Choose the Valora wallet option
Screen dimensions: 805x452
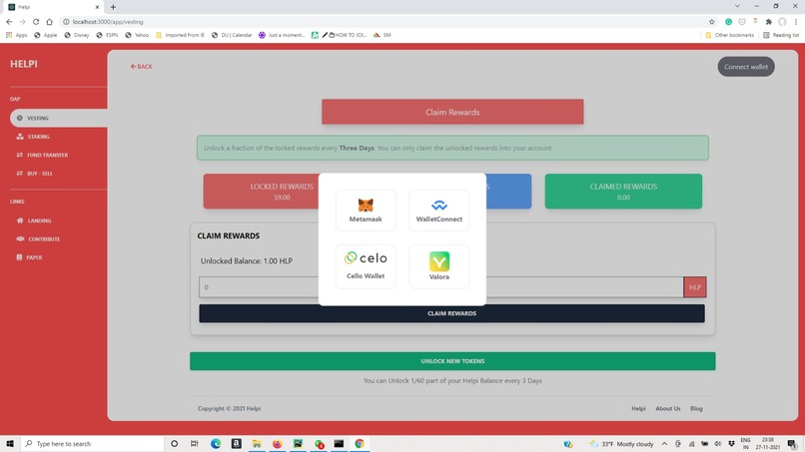(x=438, y=266)
